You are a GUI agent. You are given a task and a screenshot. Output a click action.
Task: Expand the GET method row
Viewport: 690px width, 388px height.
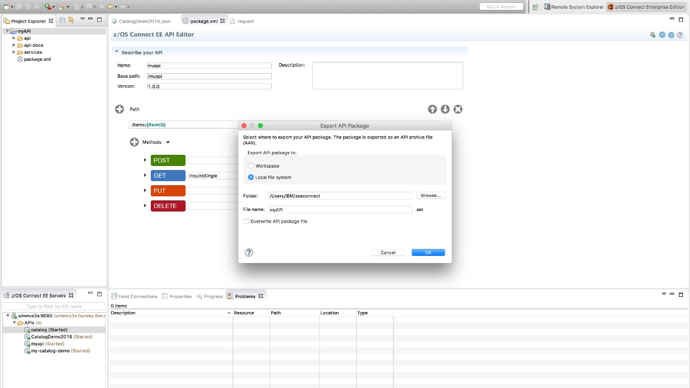tap(145, 175)
